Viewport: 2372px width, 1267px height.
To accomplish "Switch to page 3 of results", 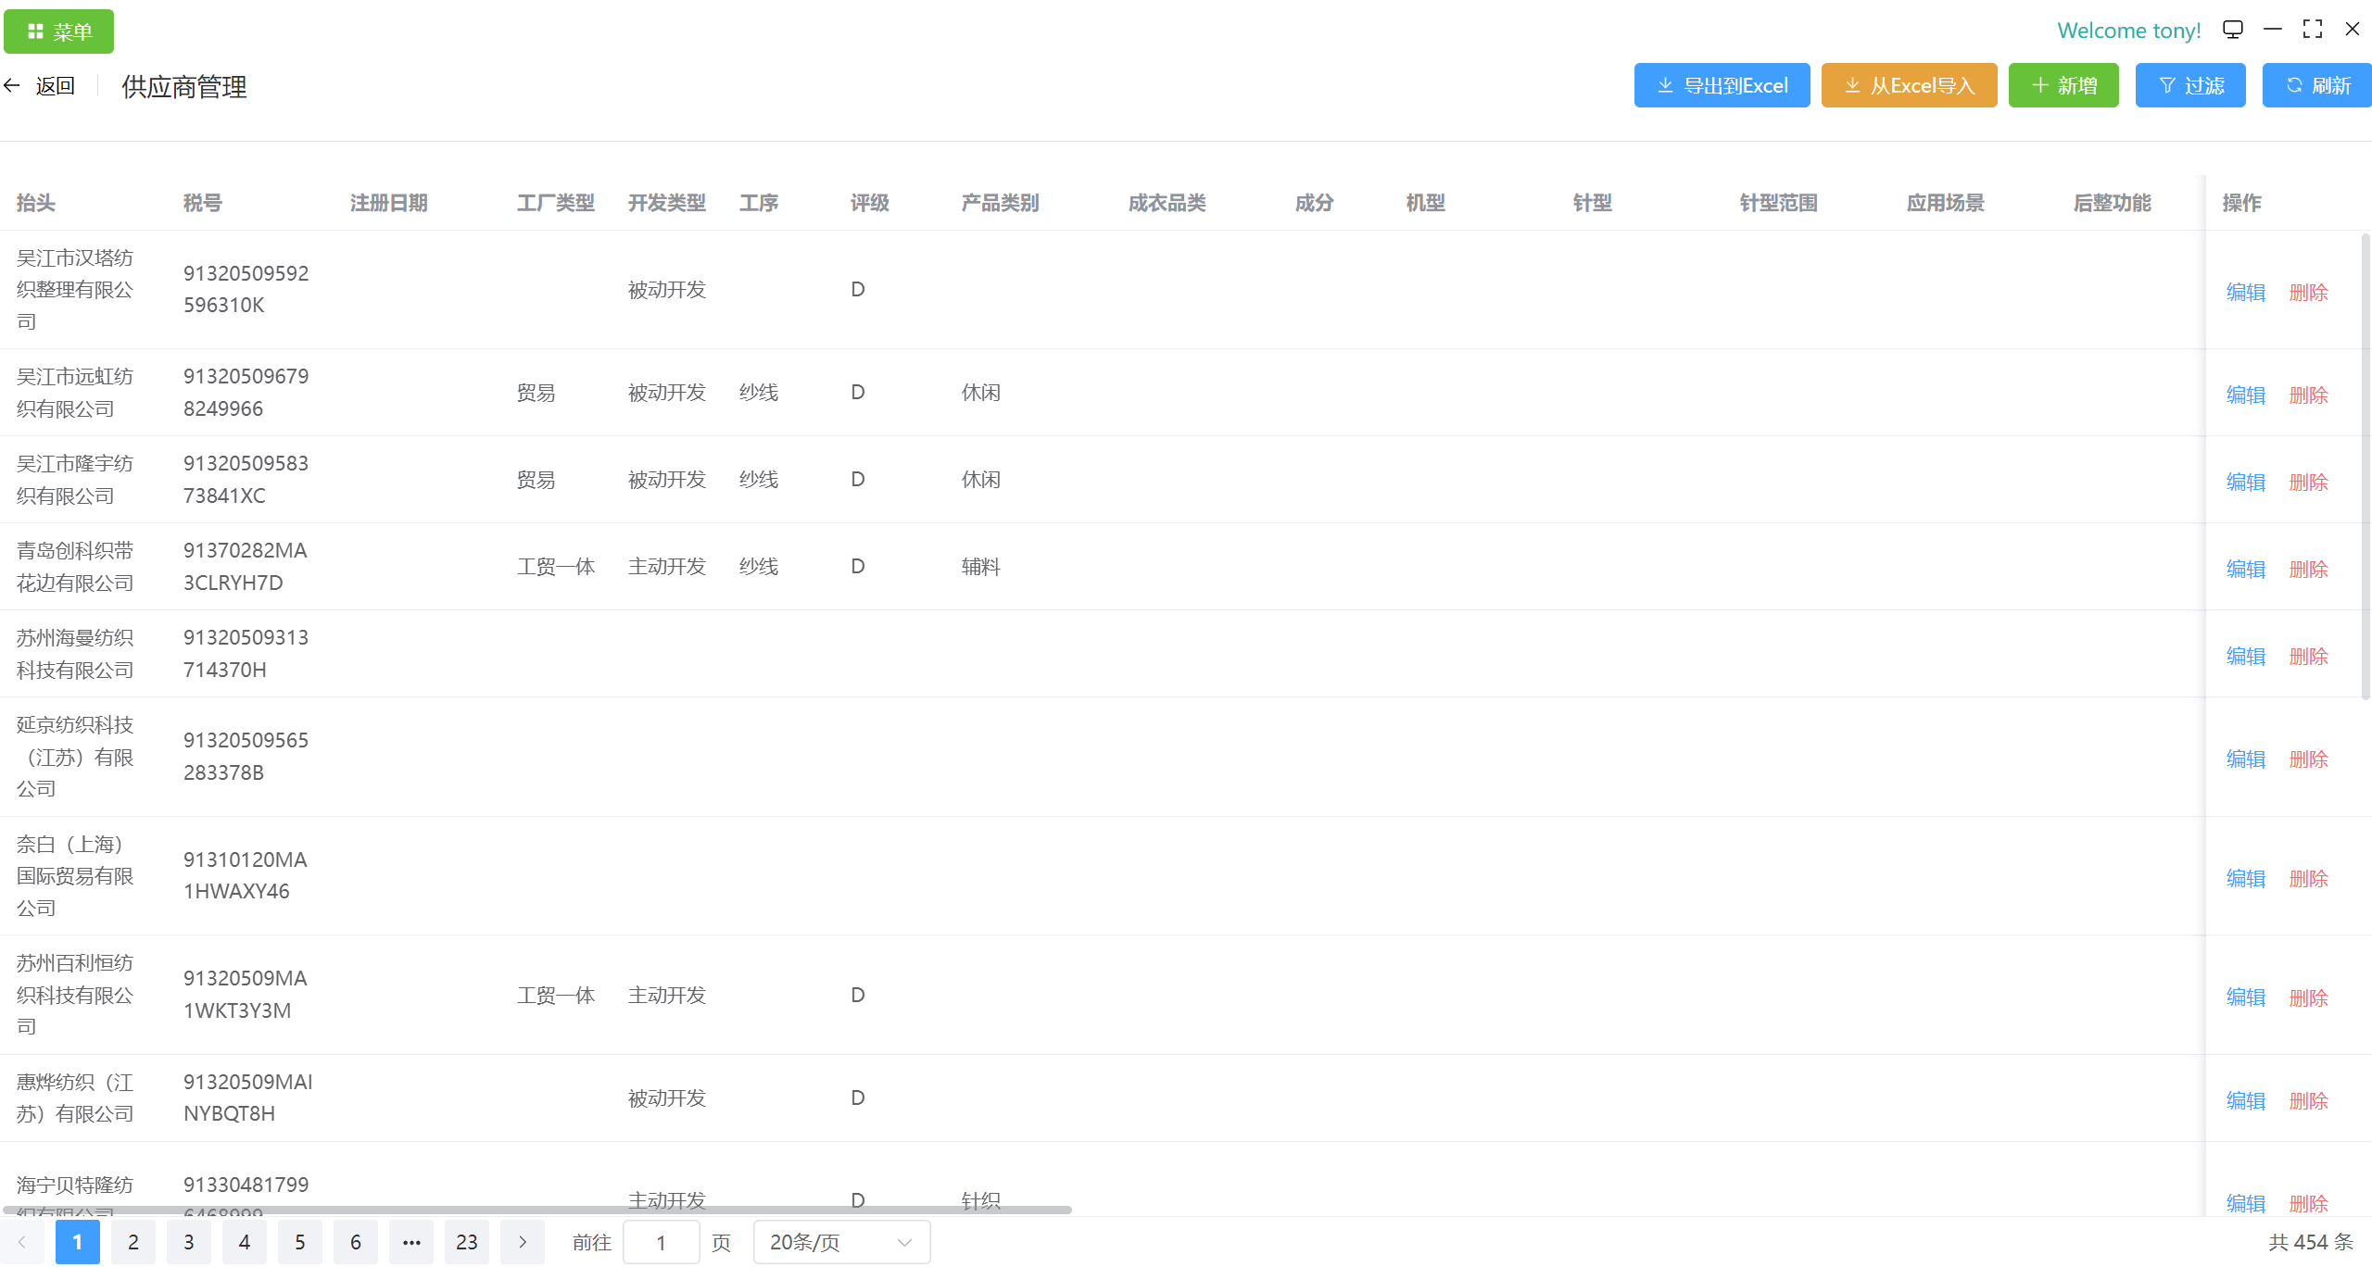I will point(189,1242).
